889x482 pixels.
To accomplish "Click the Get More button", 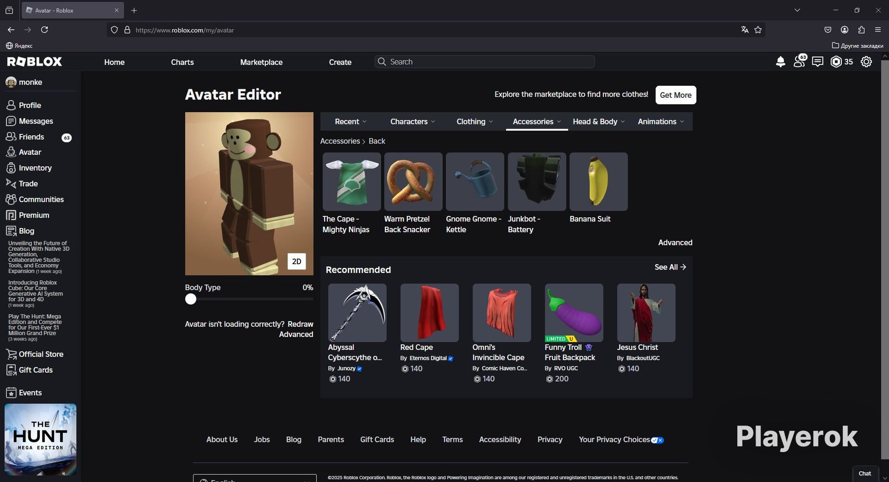I will (x=676, y=95).
